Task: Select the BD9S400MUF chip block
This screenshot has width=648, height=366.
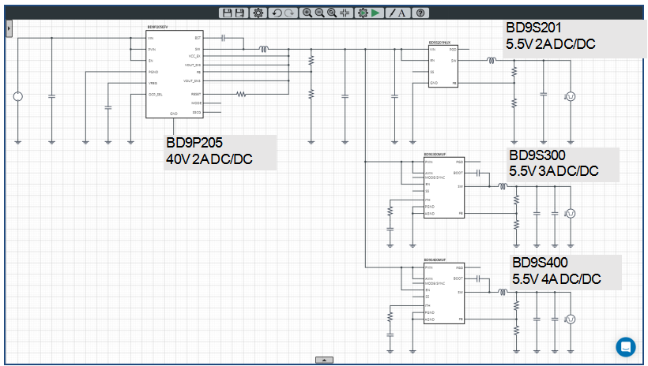Action: [444, 293]
